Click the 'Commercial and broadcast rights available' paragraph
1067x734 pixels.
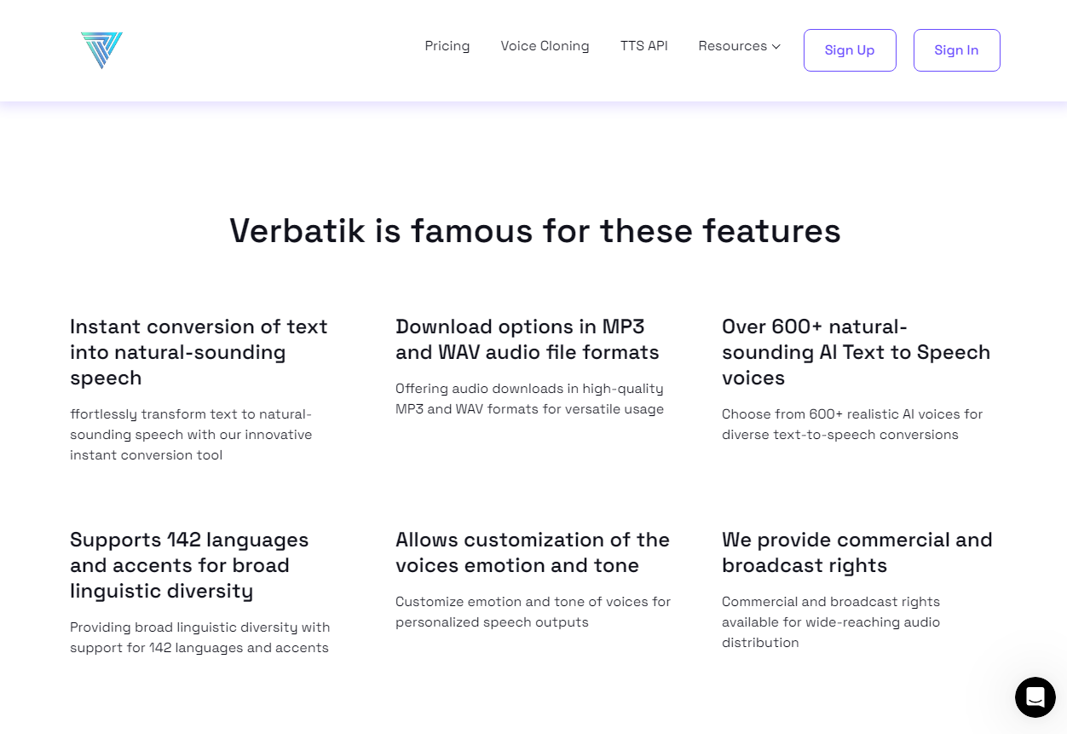(x=831, y=622)
